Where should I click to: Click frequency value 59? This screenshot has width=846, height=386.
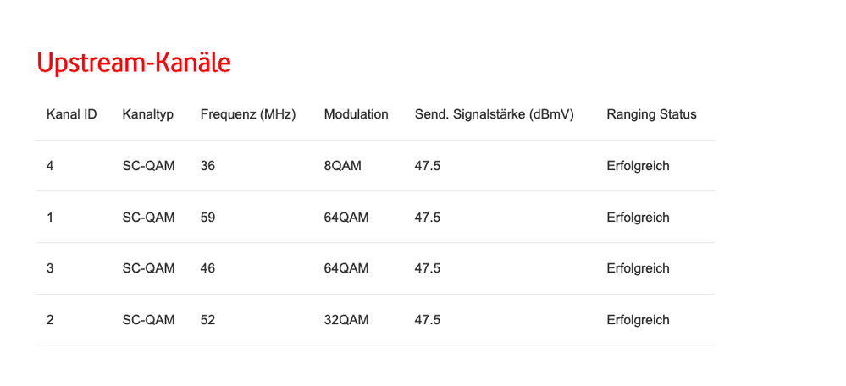(207, 218)
